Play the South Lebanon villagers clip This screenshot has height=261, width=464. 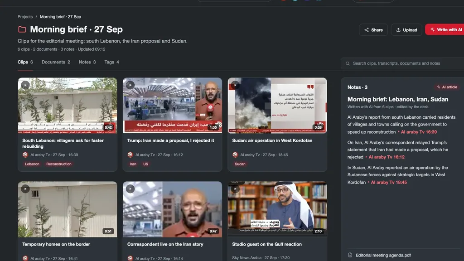click(x=25, y=85)
